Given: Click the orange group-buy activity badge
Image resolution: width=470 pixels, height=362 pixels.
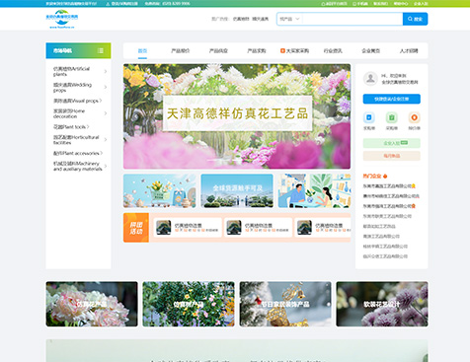Looking at the screenshot, I should (x=136, y=228).
